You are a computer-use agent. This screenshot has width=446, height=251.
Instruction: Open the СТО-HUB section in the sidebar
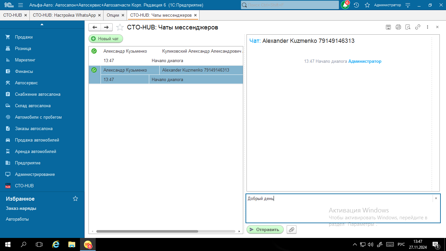42,186
